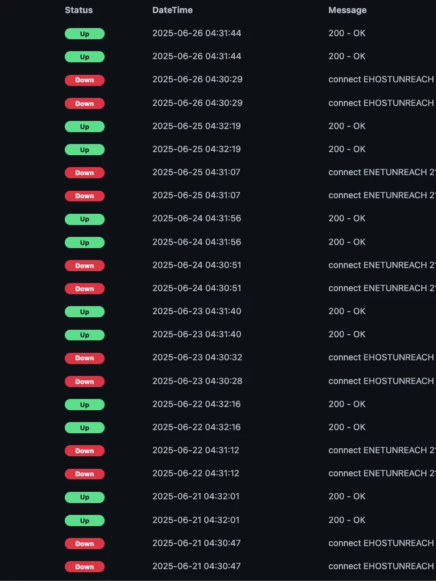This screenshot has width=436, height=581.
Task: Select the second 2025-06-24 04:30:51 timestamp
Action: (197, 288)
